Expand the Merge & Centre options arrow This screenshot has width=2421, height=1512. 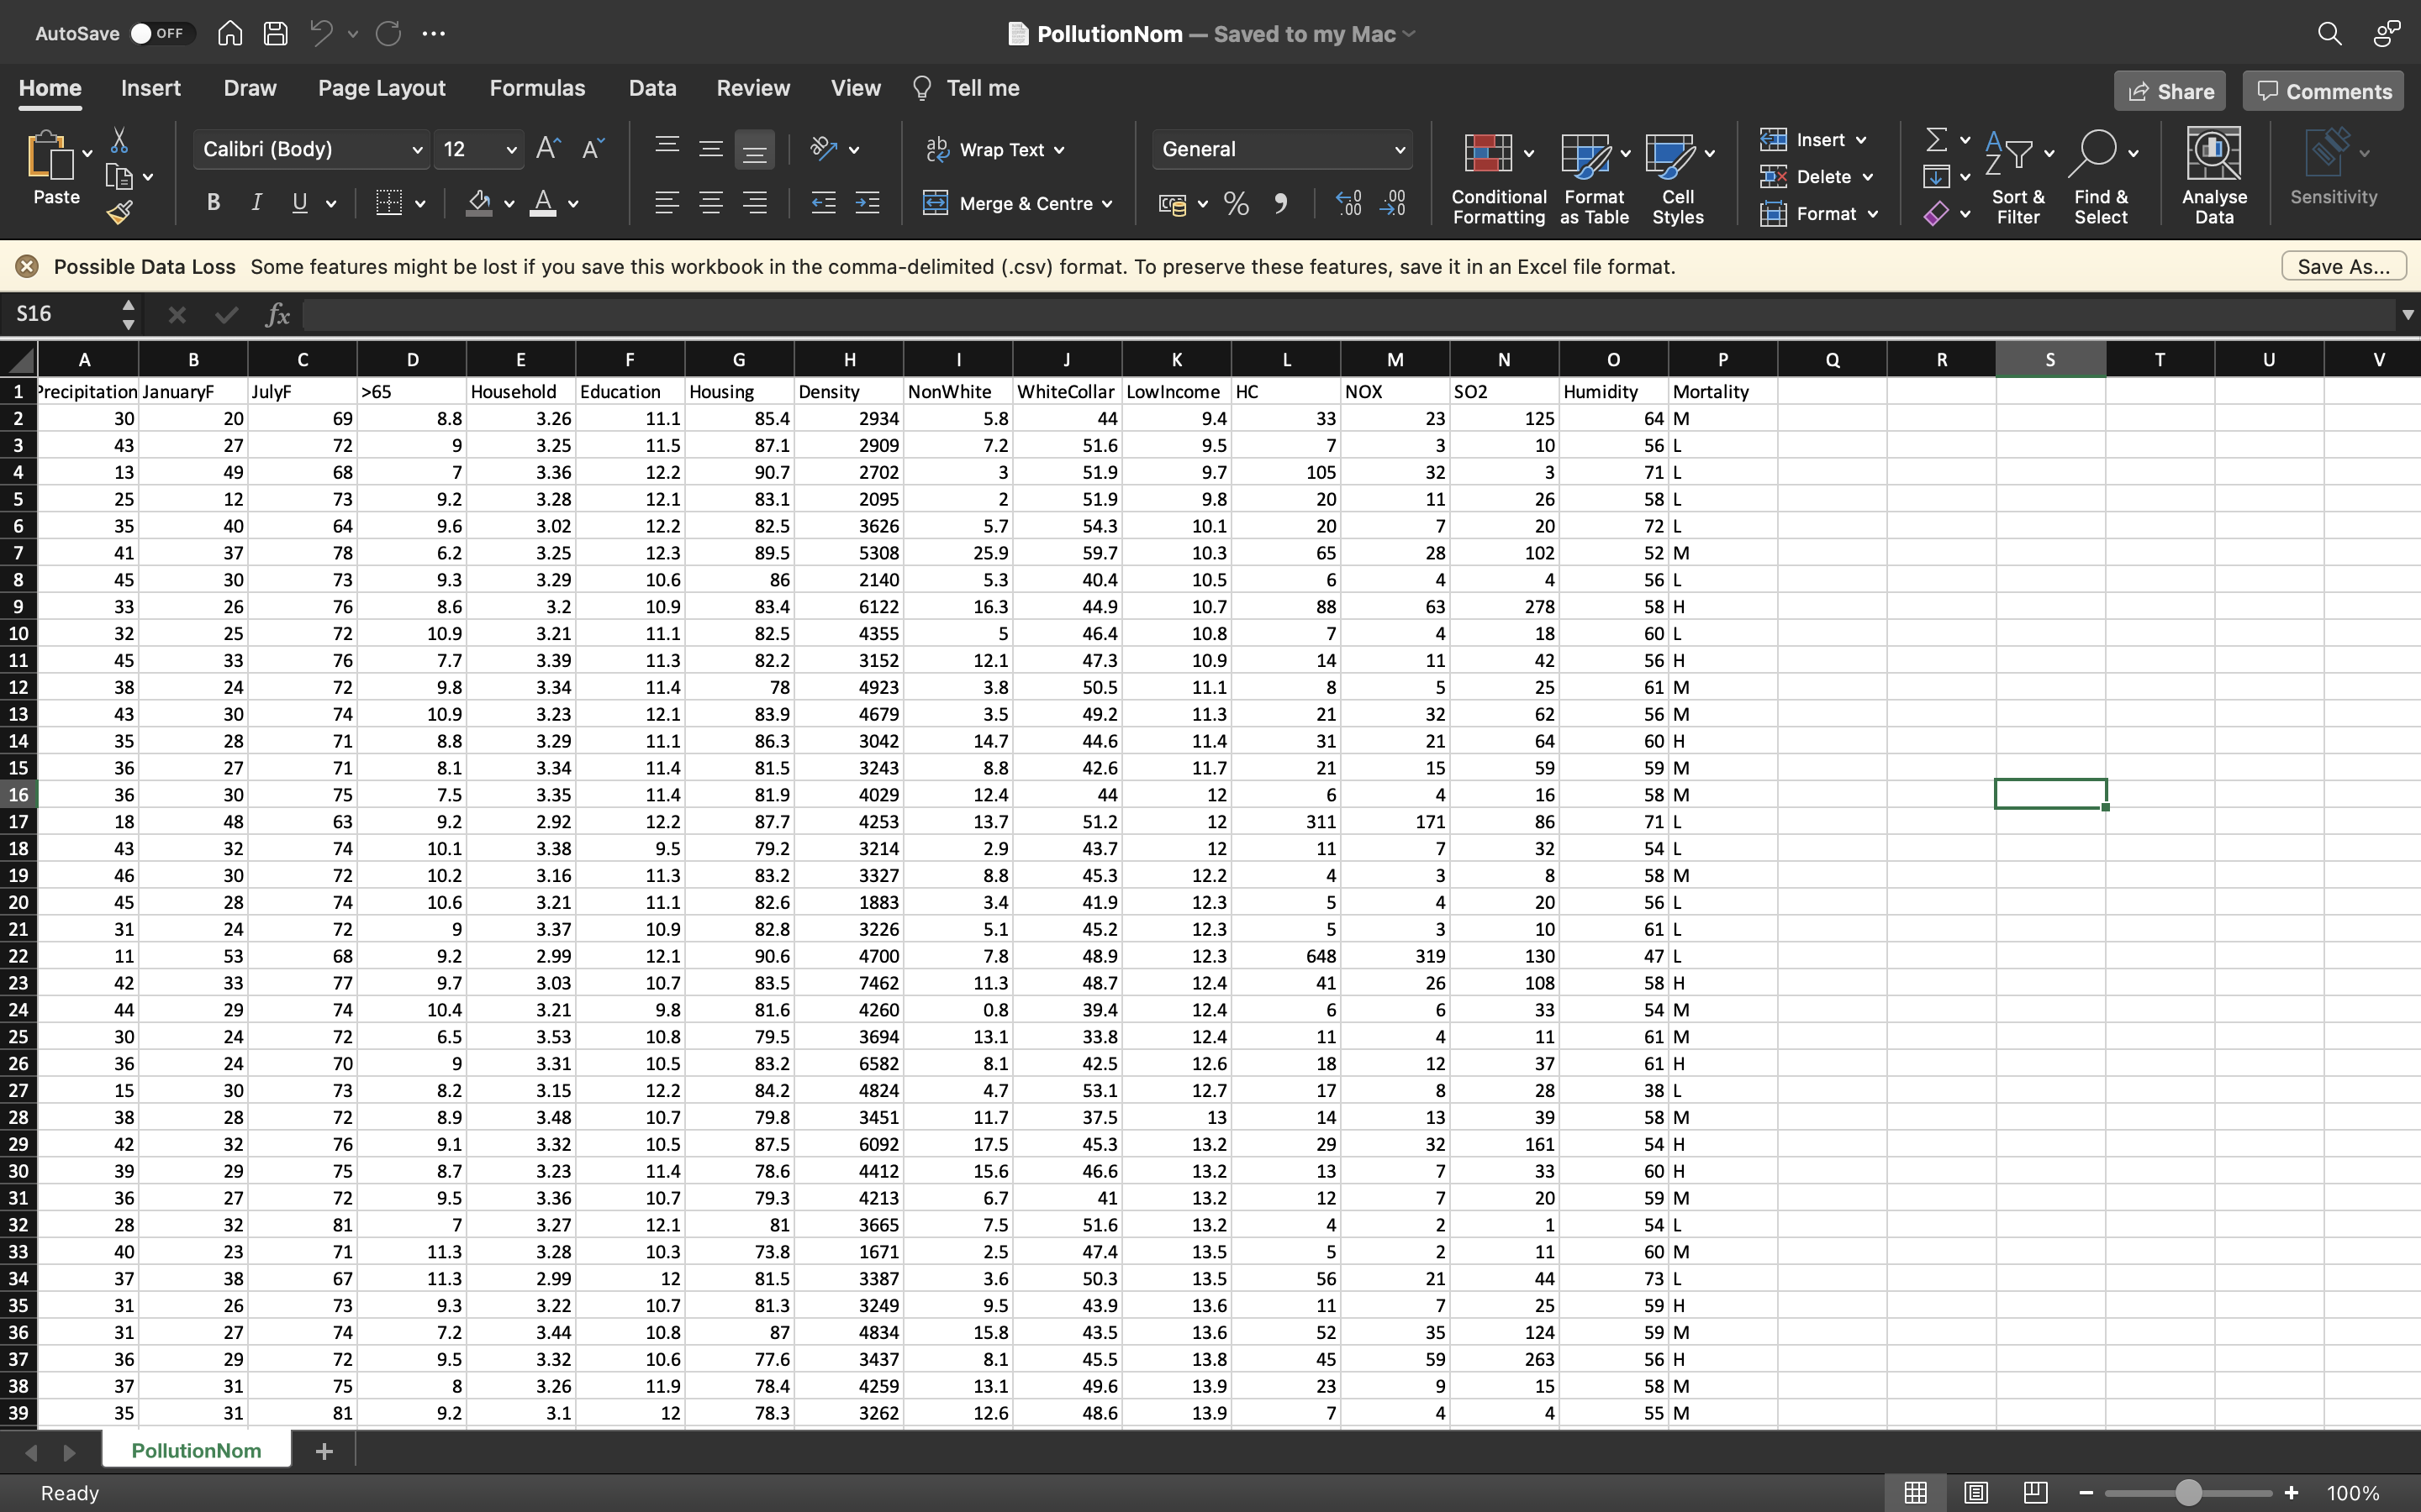[1107, 204]
